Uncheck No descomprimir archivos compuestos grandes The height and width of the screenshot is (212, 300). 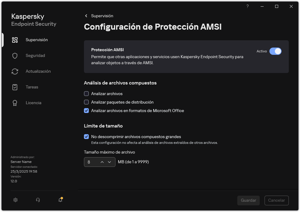[x=86, y=137]
